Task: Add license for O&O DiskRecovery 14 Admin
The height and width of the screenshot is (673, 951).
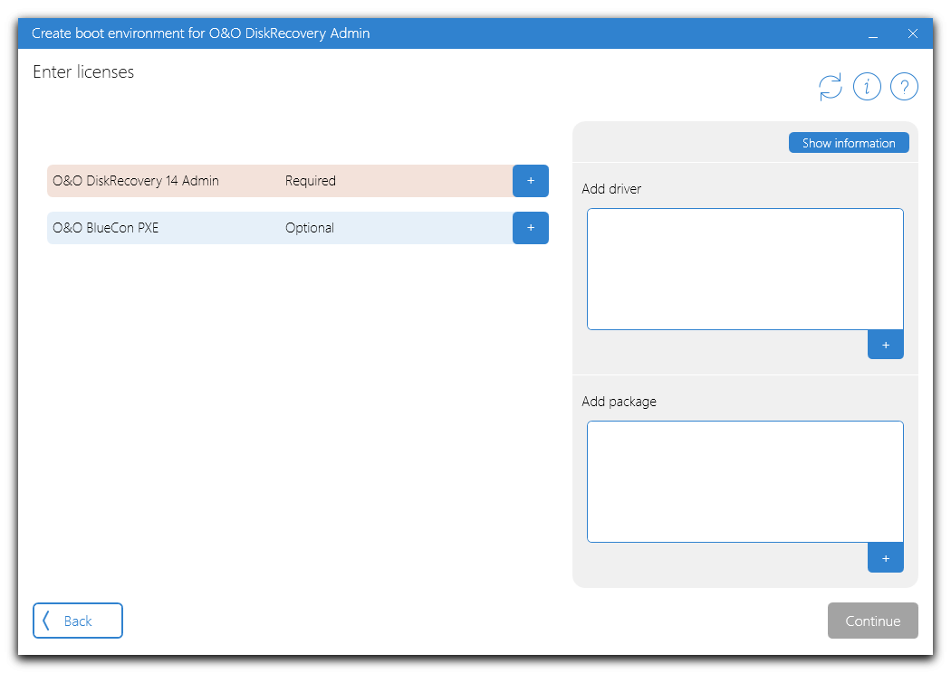Action: pyautogui.click(x=530, y=181)
